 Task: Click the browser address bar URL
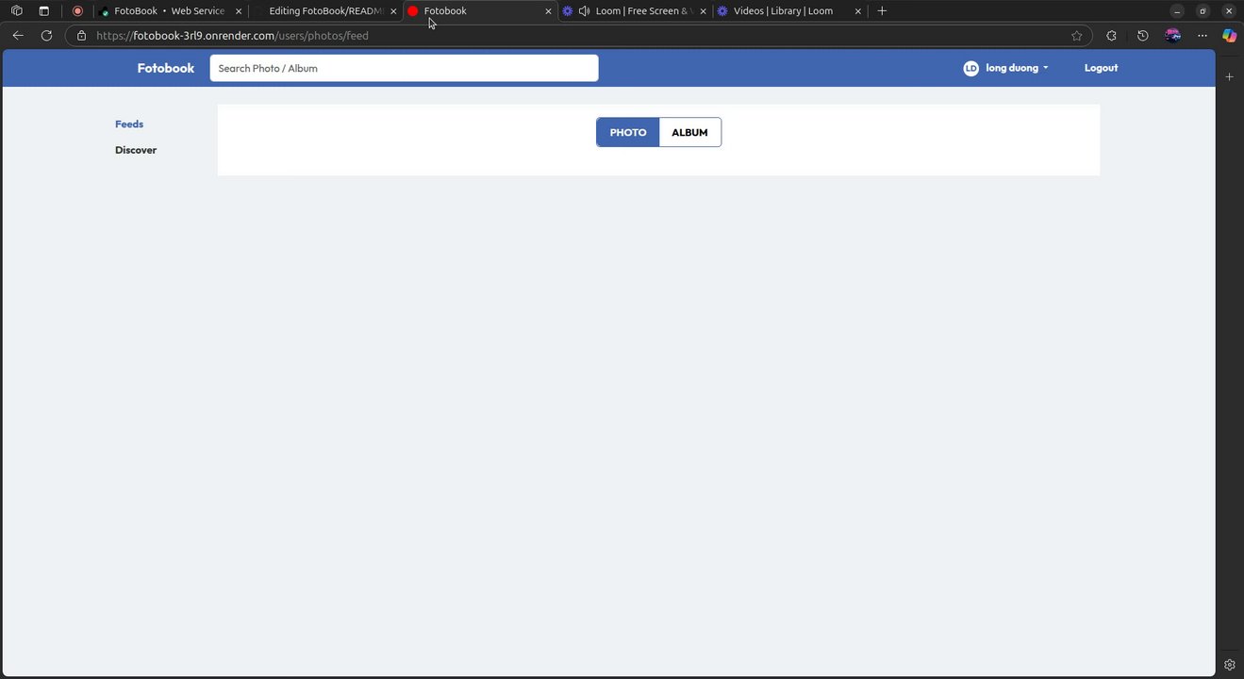[x=232, y=36]
